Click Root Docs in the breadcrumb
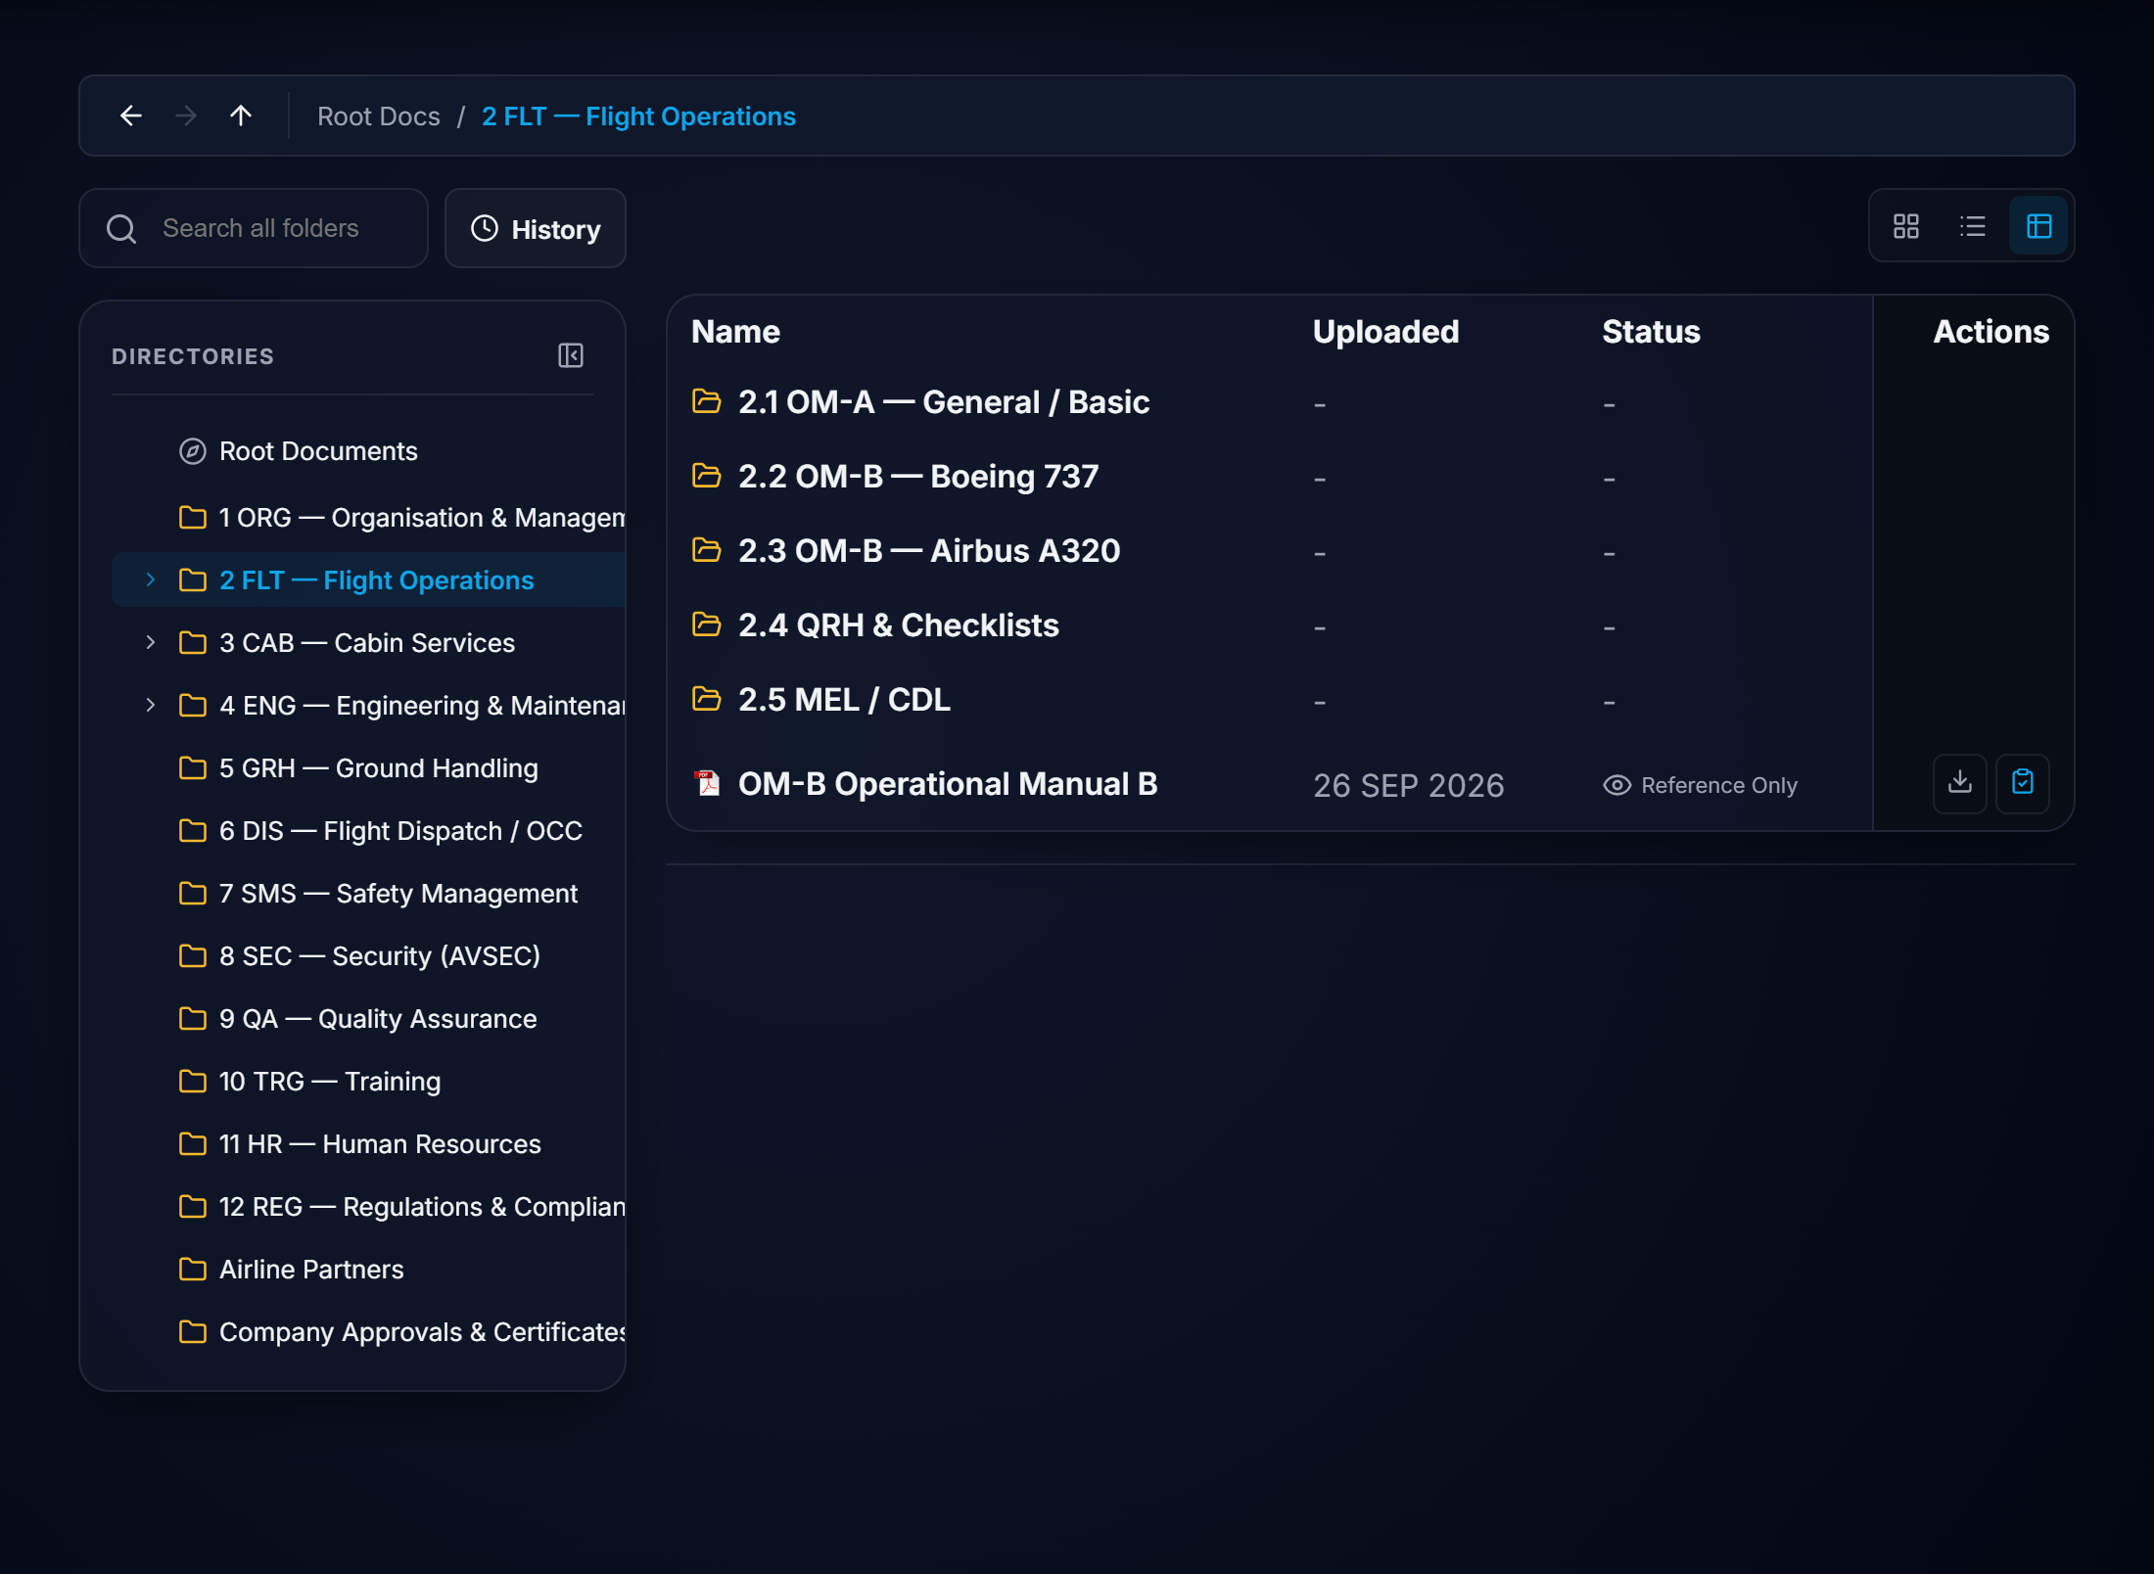Viewport: 2154px width, 1574px height. [379, 116]
